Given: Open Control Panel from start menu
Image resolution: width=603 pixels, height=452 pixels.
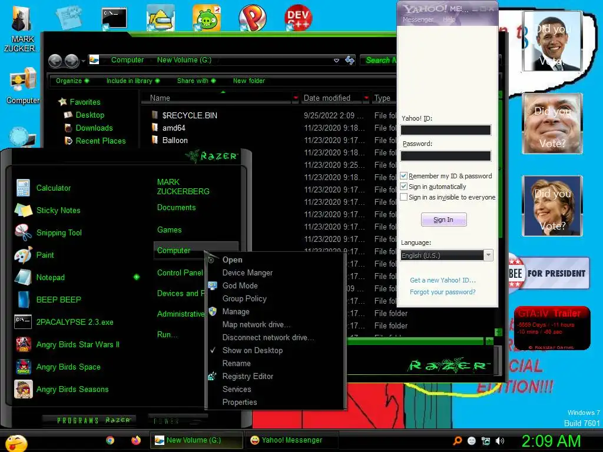Looking at the screenshot, I should (180, 272).
